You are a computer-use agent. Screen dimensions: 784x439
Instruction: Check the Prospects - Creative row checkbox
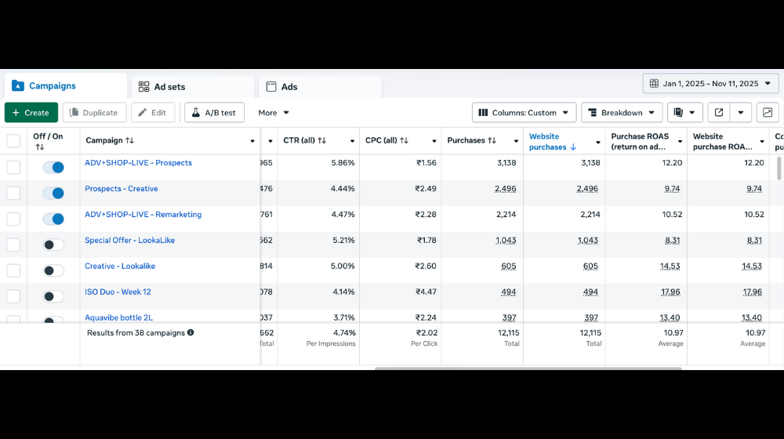tap(13, 193)
